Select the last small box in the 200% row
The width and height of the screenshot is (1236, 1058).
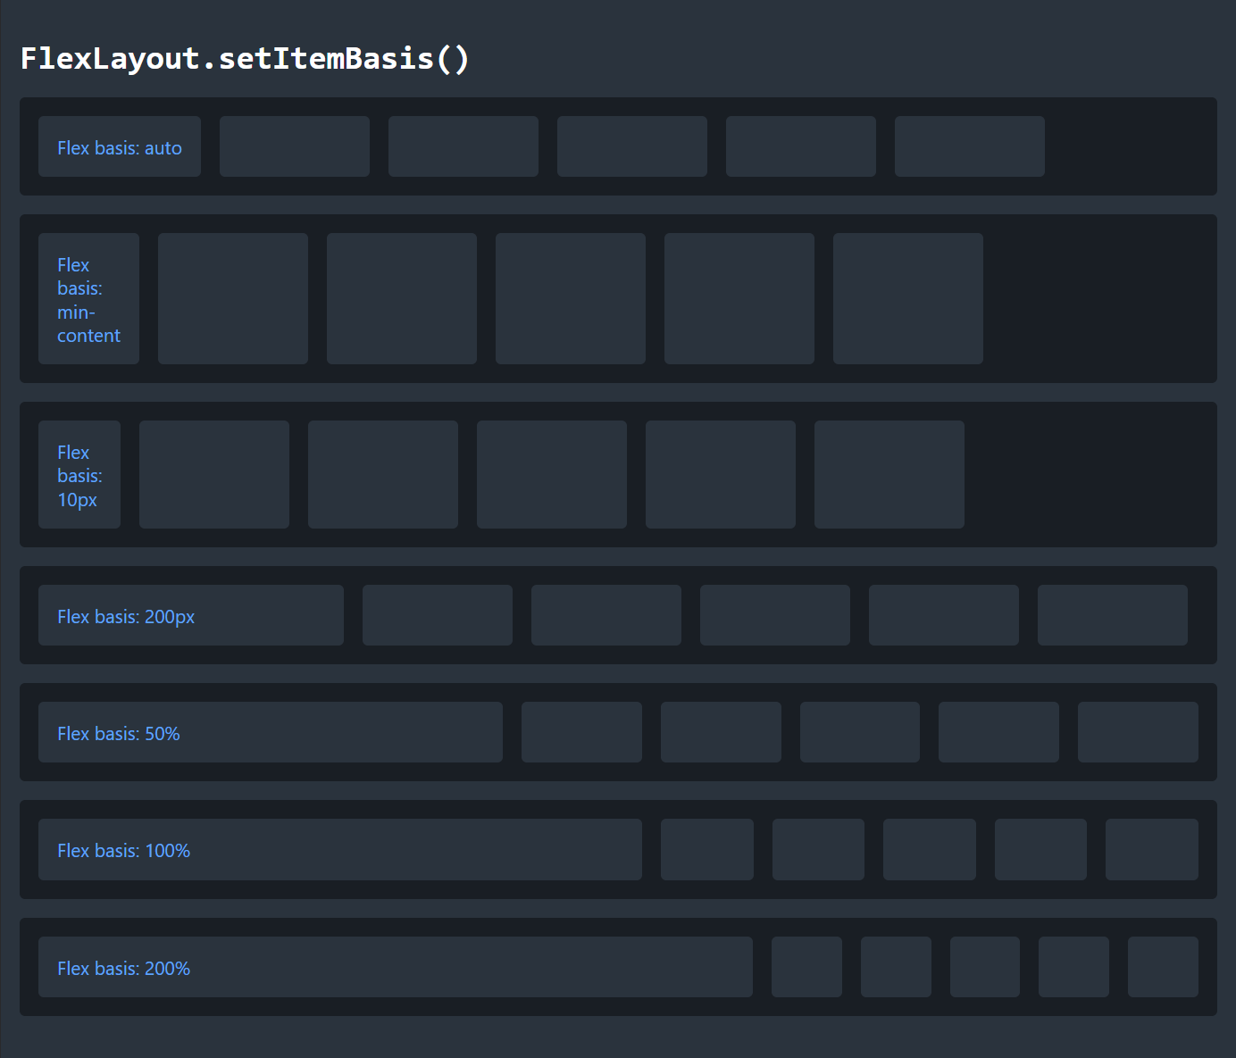(1163, 968)
